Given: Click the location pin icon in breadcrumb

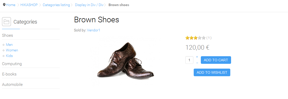Looking at the screenshot, I should [x=4, y=5].
